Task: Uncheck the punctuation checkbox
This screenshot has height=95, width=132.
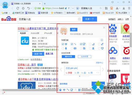Action: coord(72,44)
